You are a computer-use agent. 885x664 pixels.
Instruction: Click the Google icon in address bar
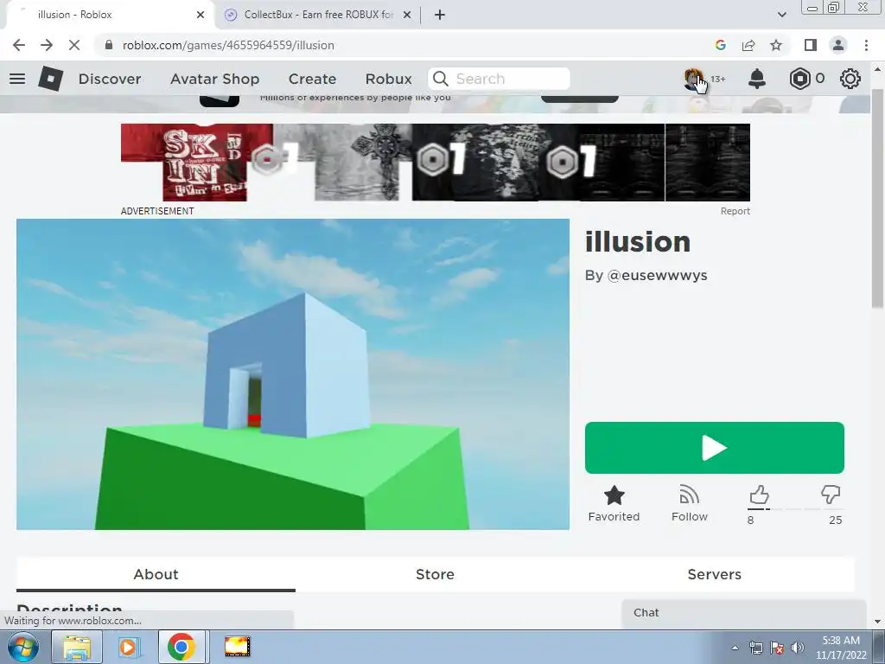coord(720,45)
